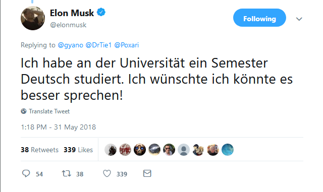
Task: Click the default grey silhouette liker avatar
Action: coord(184,150)
